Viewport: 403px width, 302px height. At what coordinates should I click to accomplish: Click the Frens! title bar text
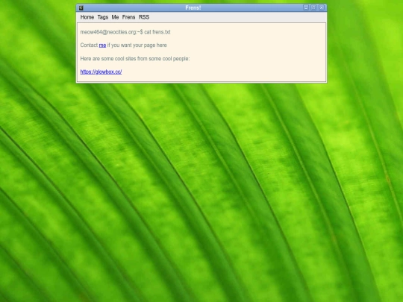193,7
